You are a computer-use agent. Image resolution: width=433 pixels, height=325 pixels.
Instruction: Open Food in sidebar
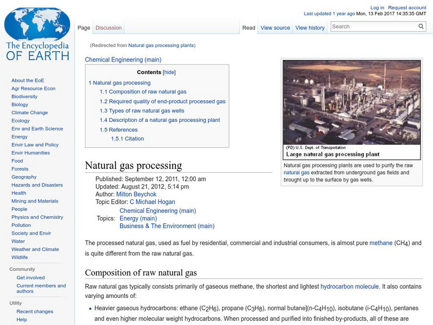pos(17,160)
